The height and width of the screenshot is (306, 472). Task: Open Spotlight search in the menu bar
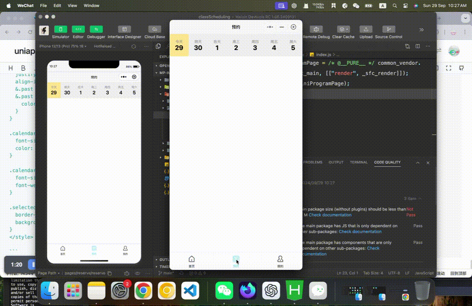click(x=395, y=6)
